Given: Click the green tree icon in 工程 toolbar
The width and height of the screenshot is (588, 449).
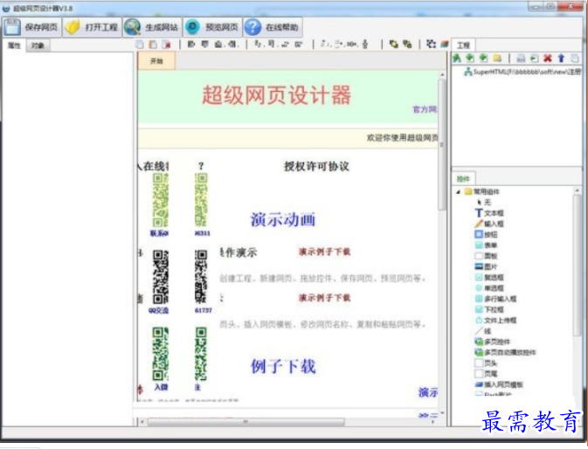Looking at the screenshot, I should click(457, 59).
